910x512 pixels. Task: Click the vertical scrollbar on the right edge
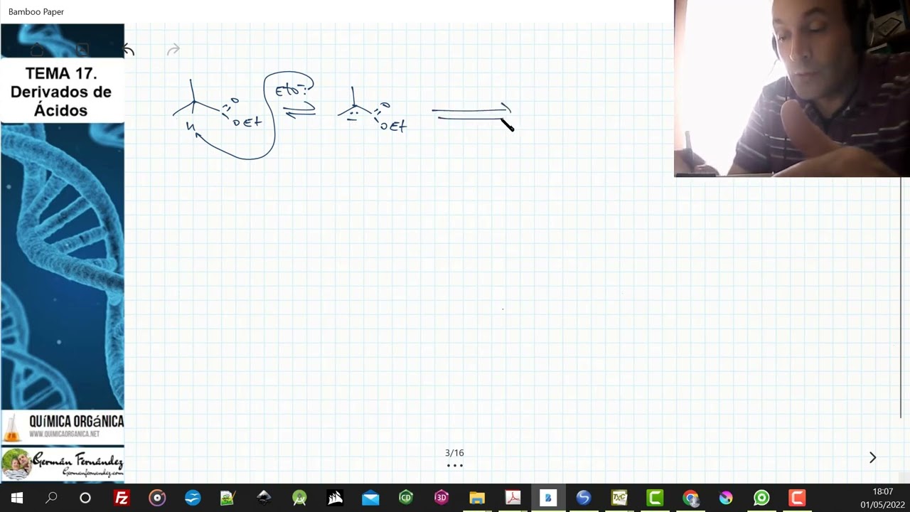pyautogui.click(x=901, y=297)
